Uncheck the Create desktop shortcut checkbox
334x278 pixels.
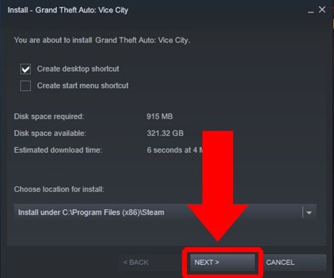tap(26, 69)
